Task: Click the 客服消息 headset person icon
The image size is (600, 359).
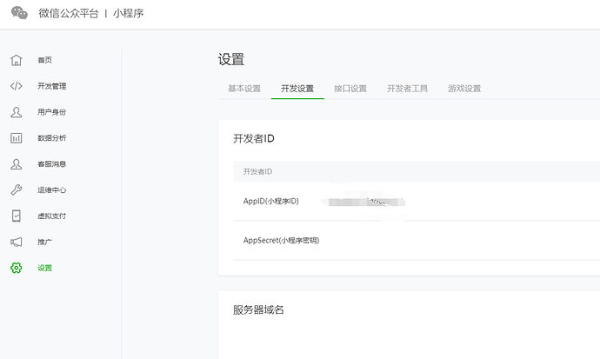Action: point(16,163)
